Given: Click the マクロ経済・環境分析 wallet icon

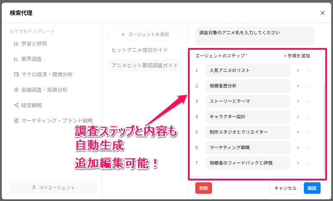Looking at the screenshot, I should 16,74.
